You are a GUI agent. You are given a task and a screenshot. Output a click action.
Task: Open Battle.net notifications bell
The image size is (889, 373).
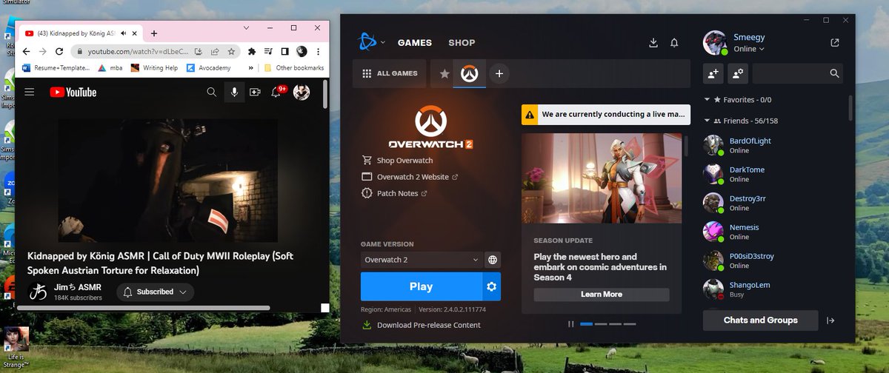pos(674,43)
